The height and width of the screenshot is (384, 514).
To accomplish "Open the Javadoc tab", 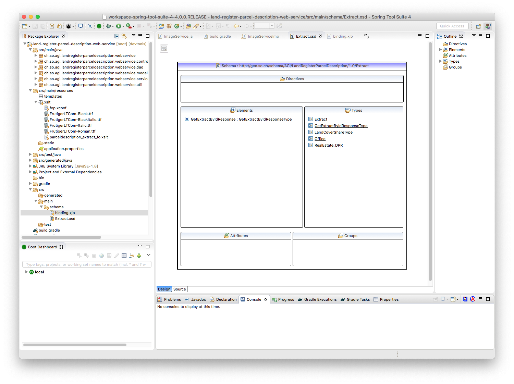I will click(x=196, y=299).
